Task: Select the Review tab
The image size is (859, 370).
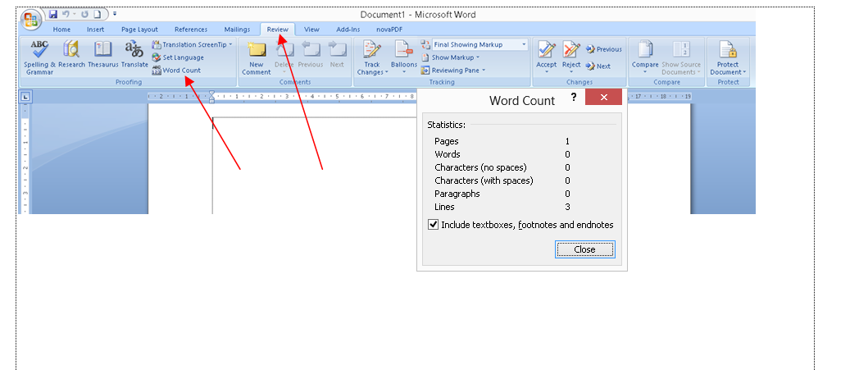Action: tap(278, 30)
